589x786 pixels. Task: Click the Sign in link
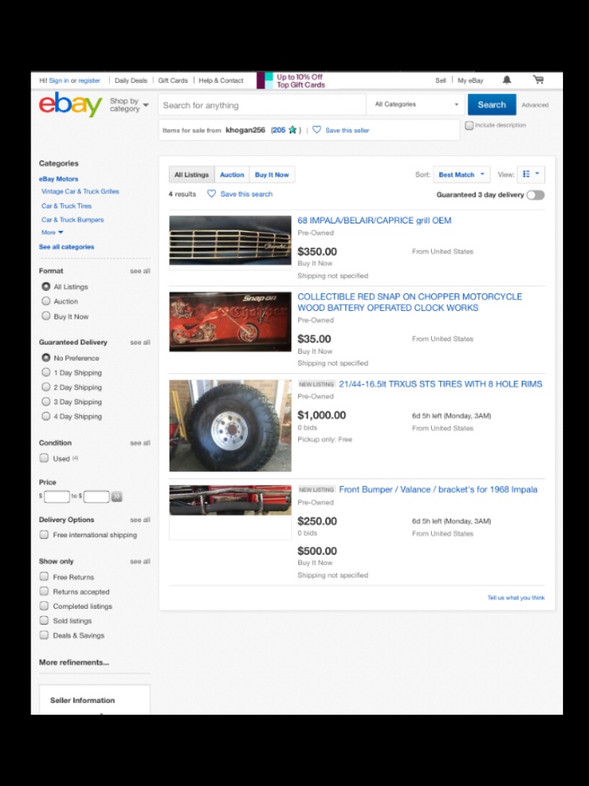[x=58, y=80]
